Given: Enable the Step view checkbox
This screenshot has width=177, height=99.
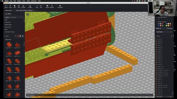Looking at the screenshot, I should click(168, 29).
